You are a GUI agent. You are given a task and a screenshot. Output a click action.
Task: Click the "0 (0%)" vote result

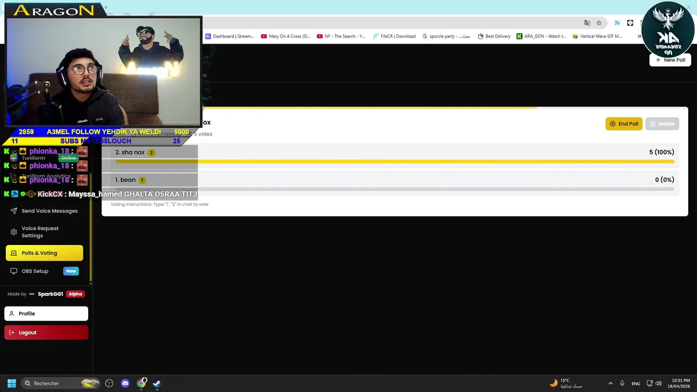pyautogui.click(x=664, y=180)
